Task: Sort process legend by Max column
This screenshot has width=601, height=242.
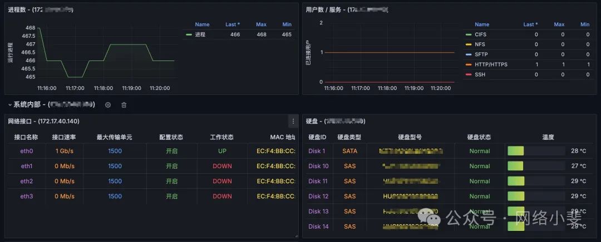Action: point(261,24)
